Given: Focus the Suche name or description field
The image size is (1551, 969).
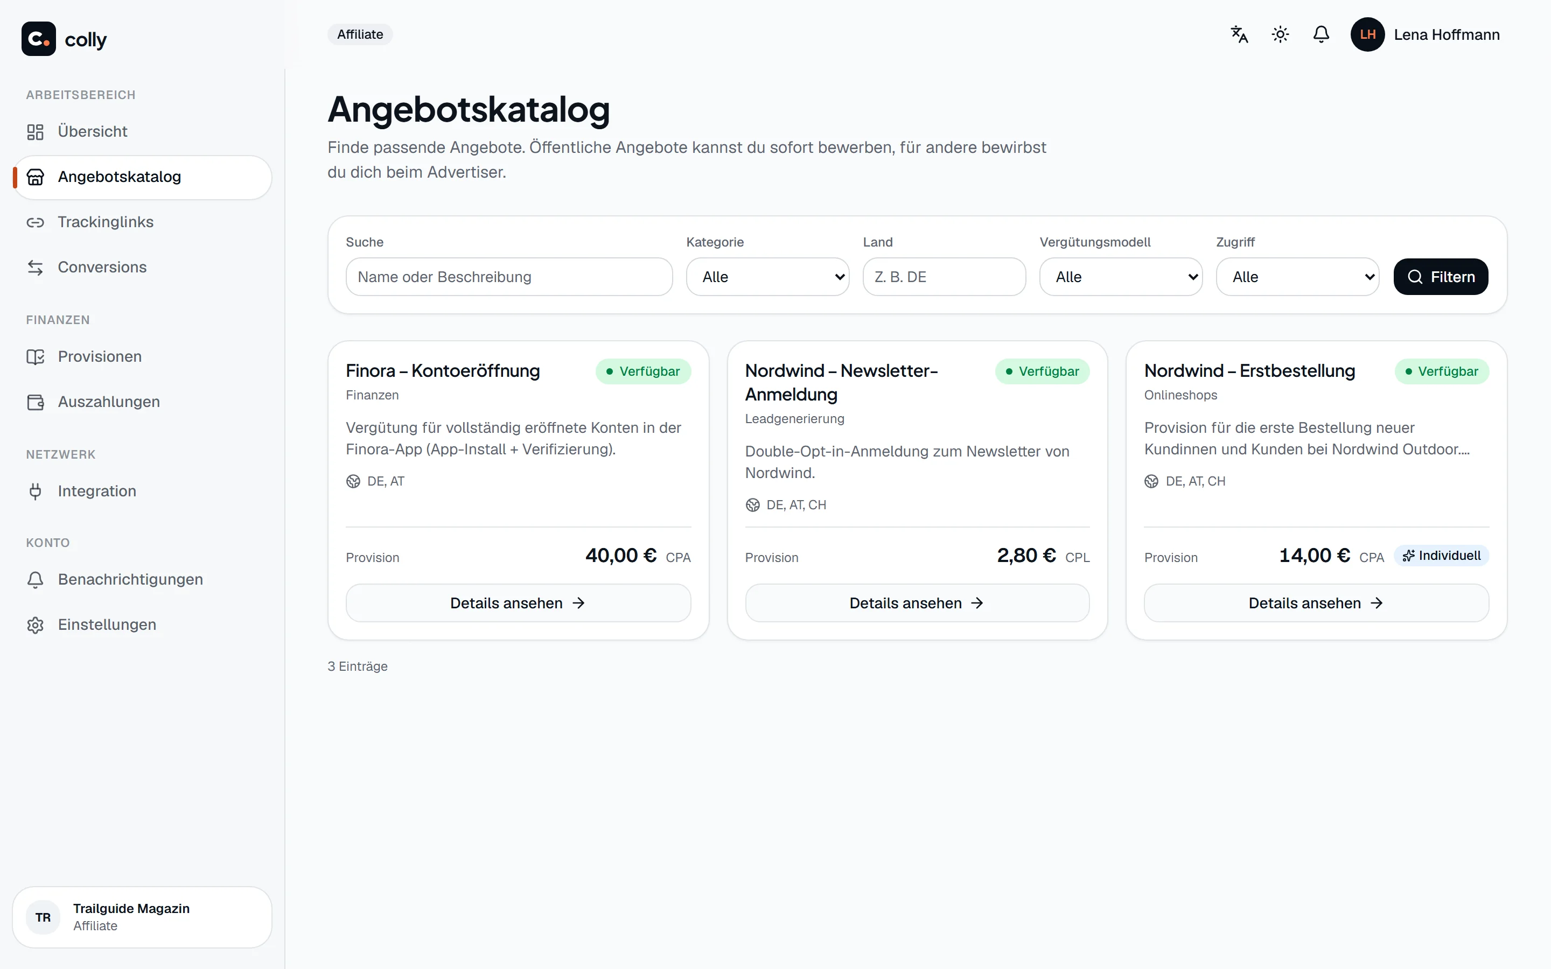Looking at the screenshot, I should click(x=509, y=277).
